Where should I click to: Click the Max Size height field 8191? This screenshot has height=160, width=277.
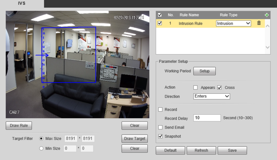[88, 139]
